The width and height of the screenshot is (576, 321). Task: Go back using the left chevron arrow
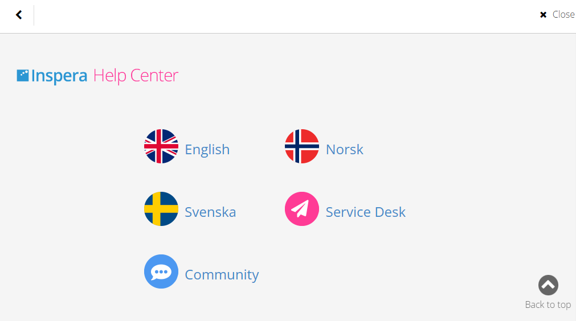[19, 15]
